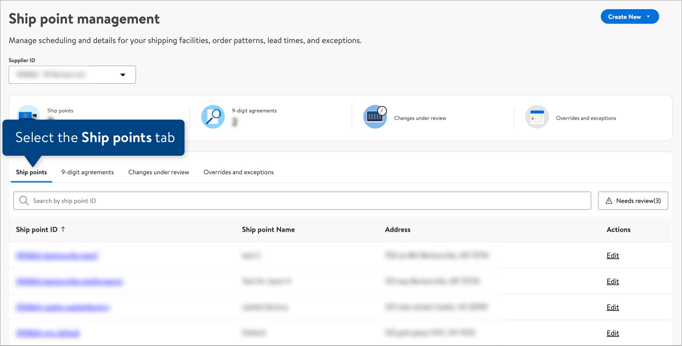This screenshot has height=346, width=682.
Task: Click the Overrides and exceptions summary card
Action: point(586,118)
